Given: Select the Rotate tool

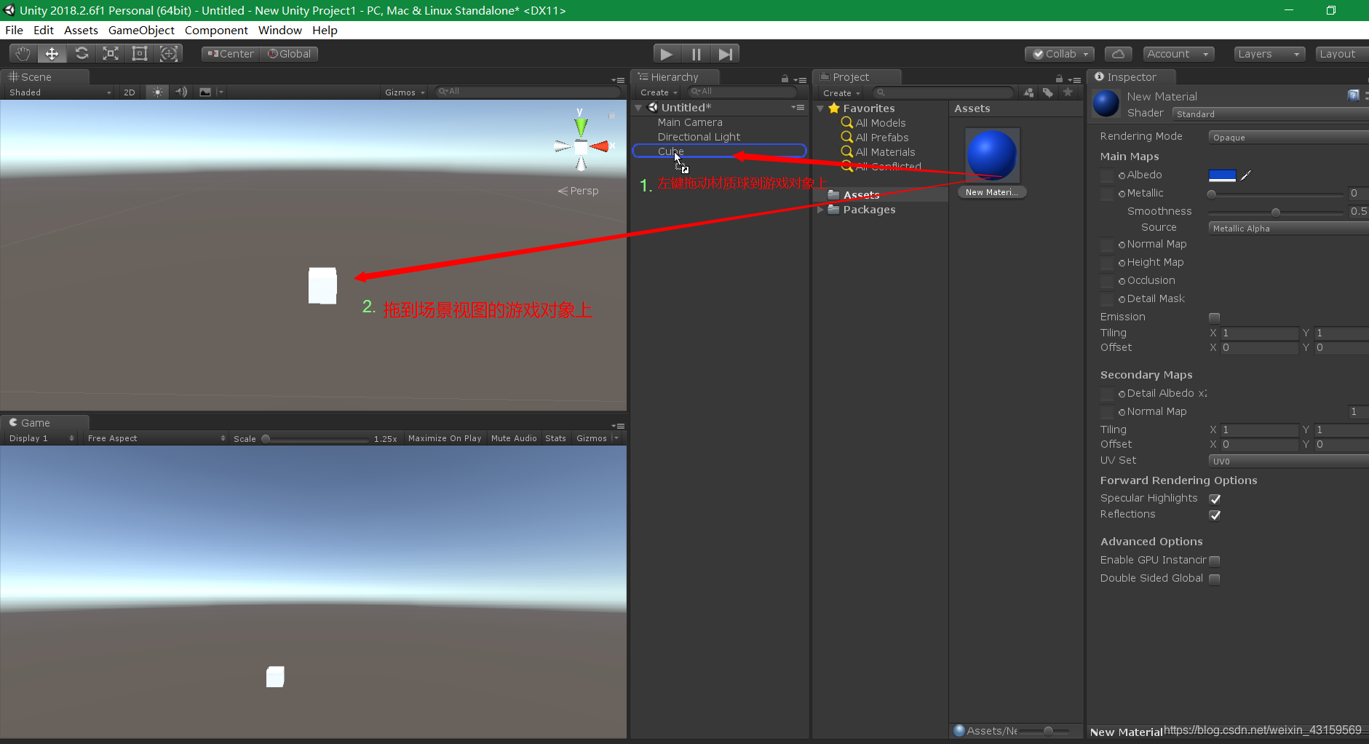Looking at the screenshot, I should pyautogui.click(x=82, y=54).
